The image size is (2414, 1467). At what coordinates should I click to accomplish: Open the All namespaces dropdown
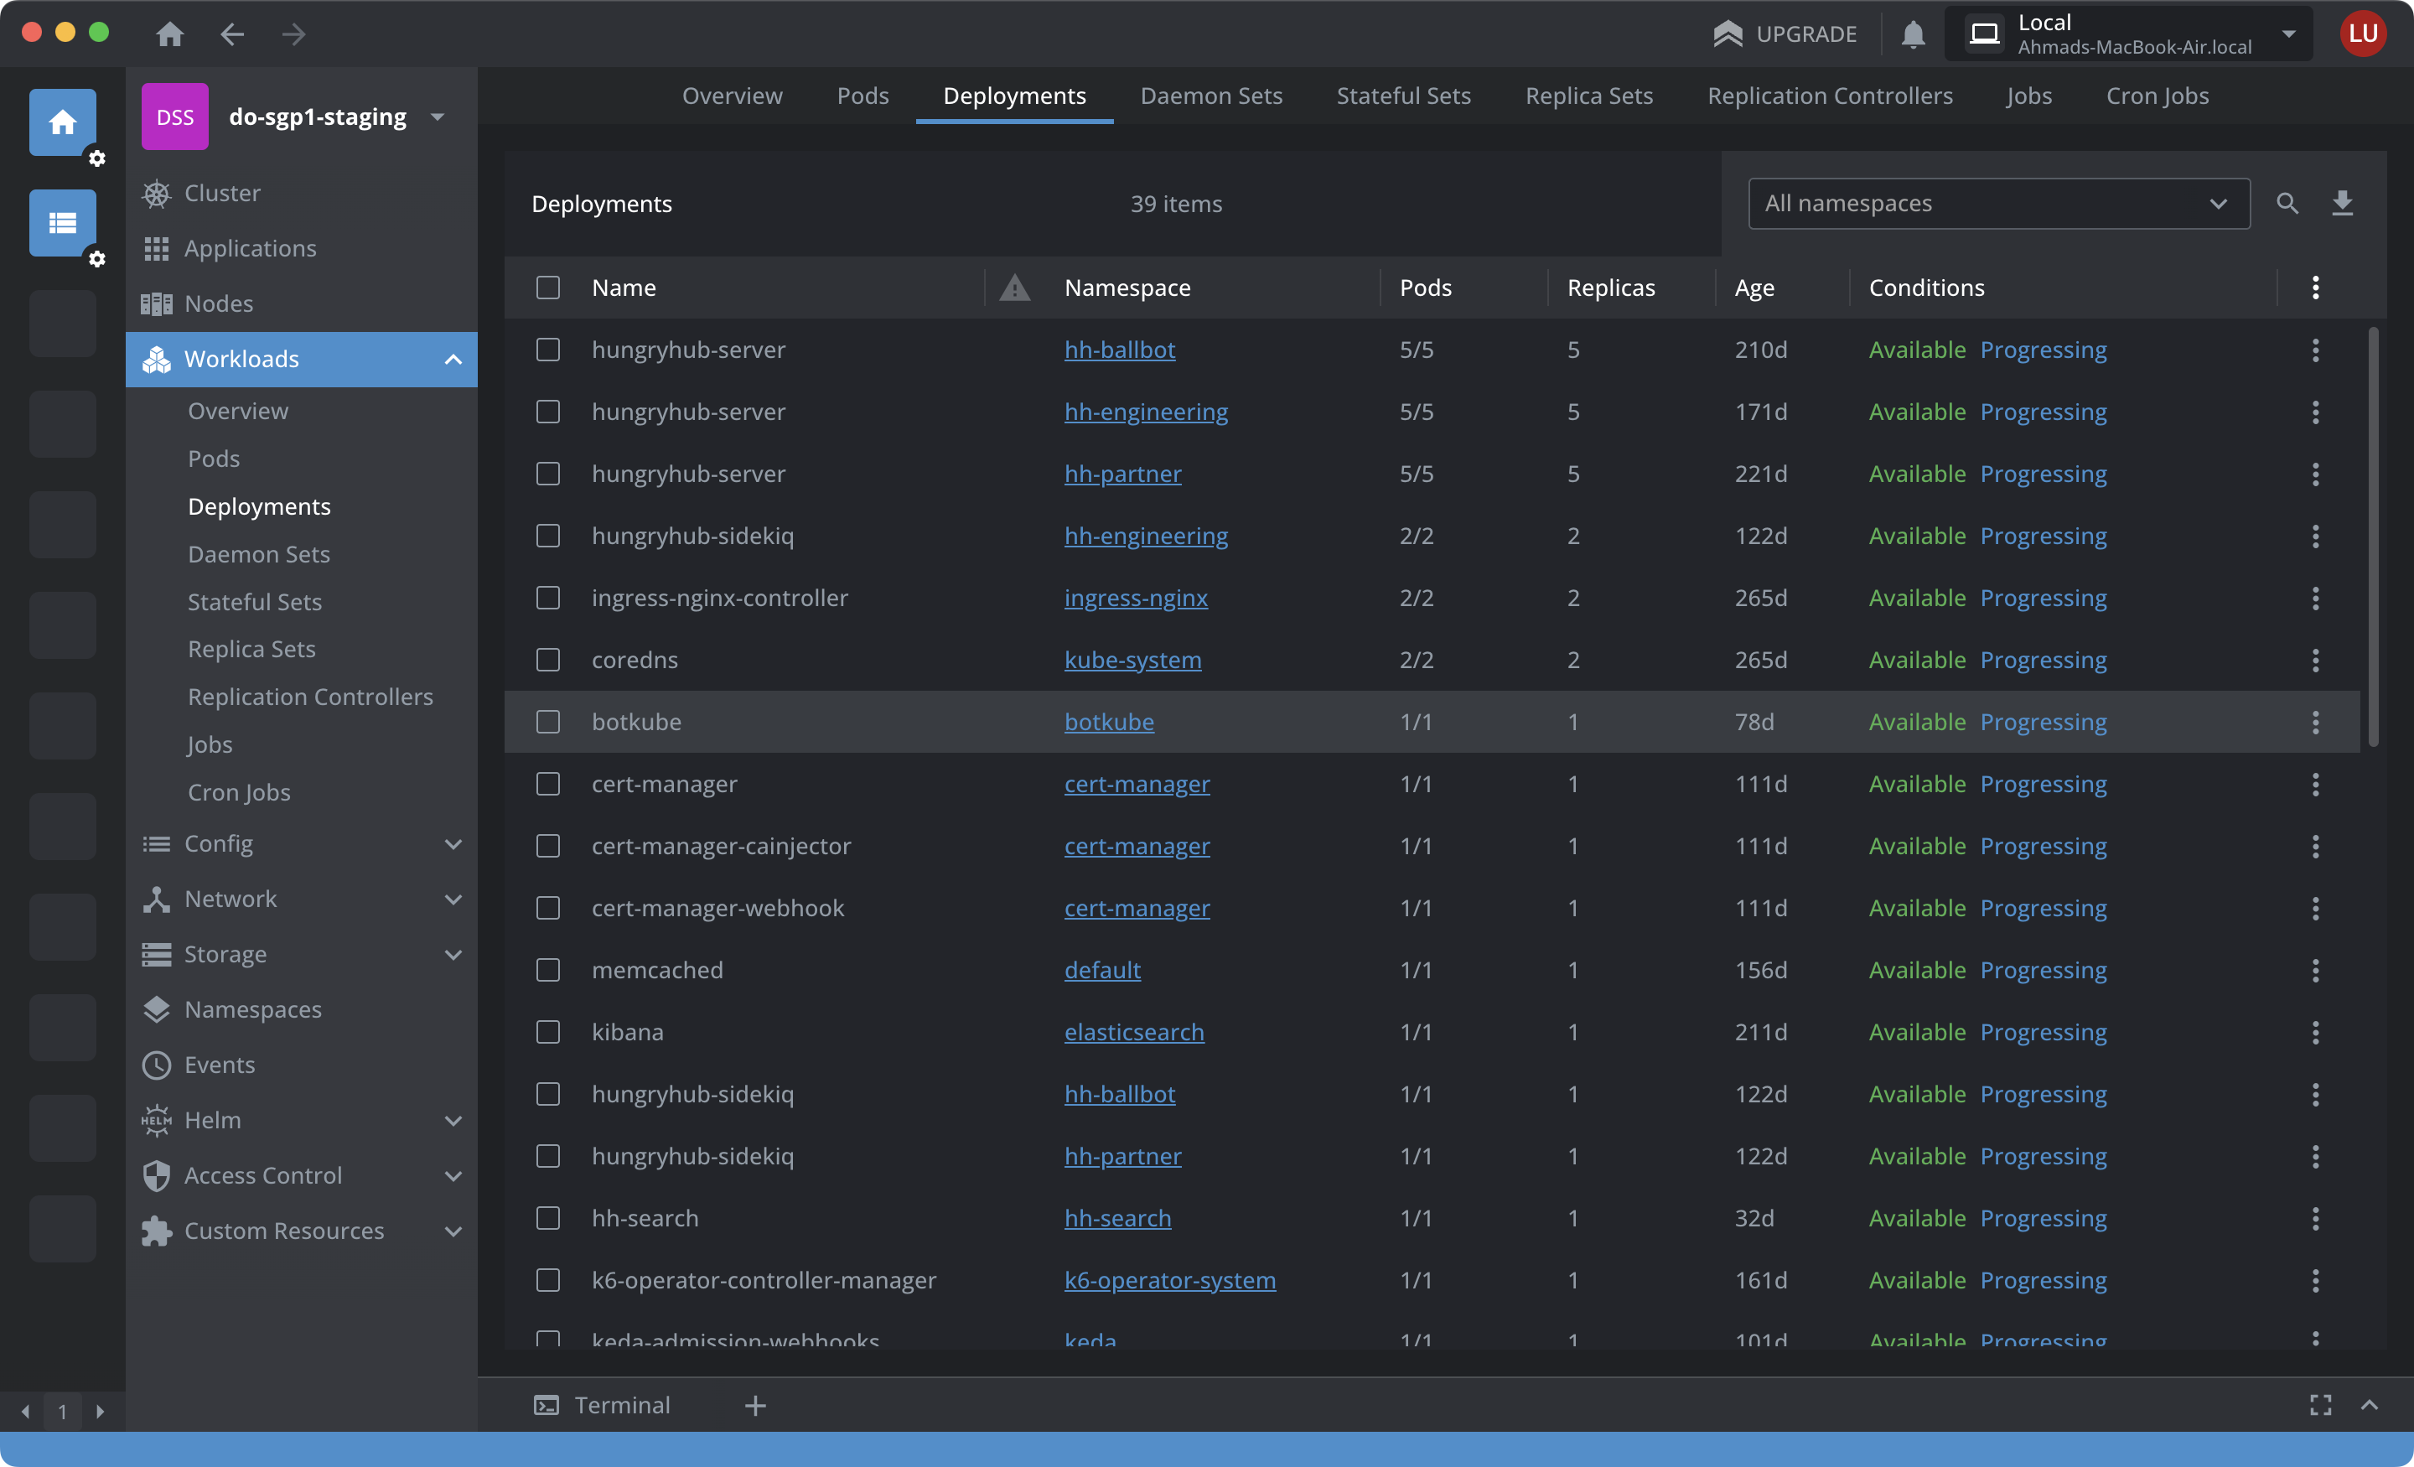click(x=1997, y=204)
